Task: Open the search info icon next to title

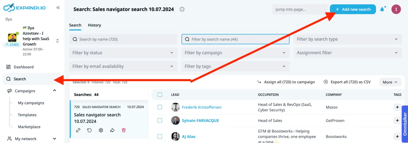Action: pyautogui.click(x=182, y=9)
